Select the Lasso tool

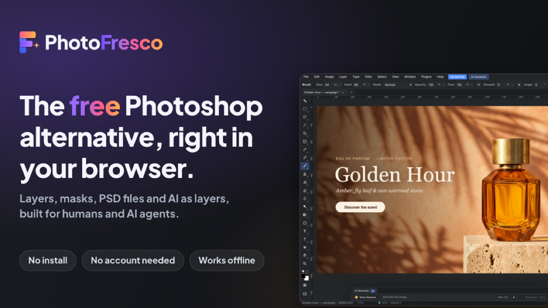tap(305, 117)
